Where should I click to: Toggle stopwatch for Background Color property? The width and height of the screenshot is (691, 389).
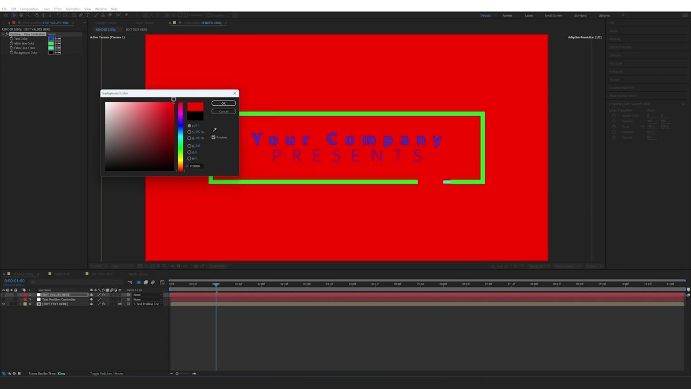click(x=11, y=52)
